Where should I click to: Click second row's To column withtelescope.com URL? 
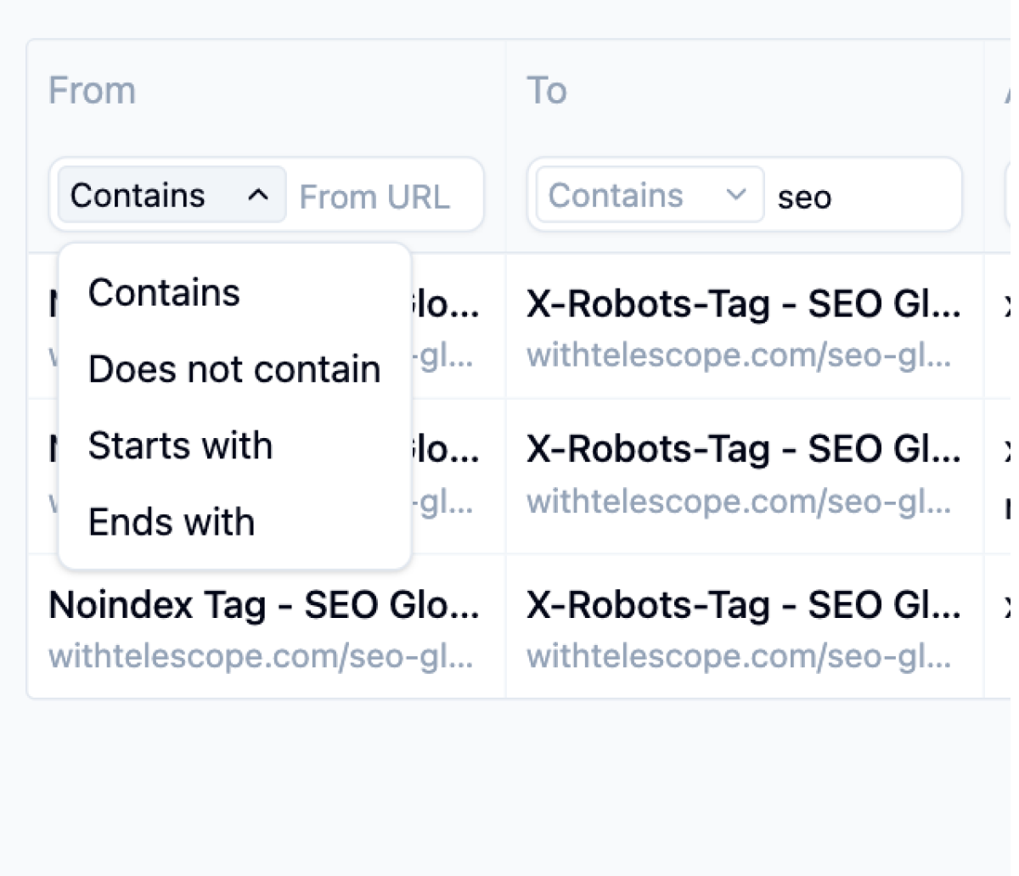738,502
